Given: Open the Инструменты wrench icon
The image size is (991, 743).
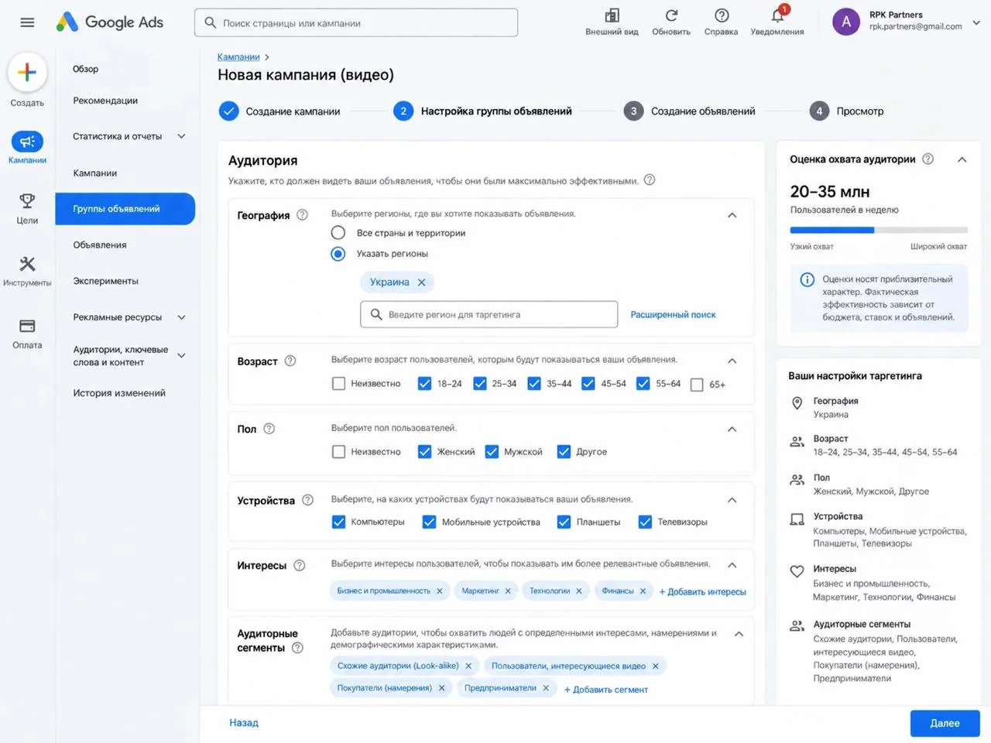Looking at the screenshot, I should [x=27, y=264].
